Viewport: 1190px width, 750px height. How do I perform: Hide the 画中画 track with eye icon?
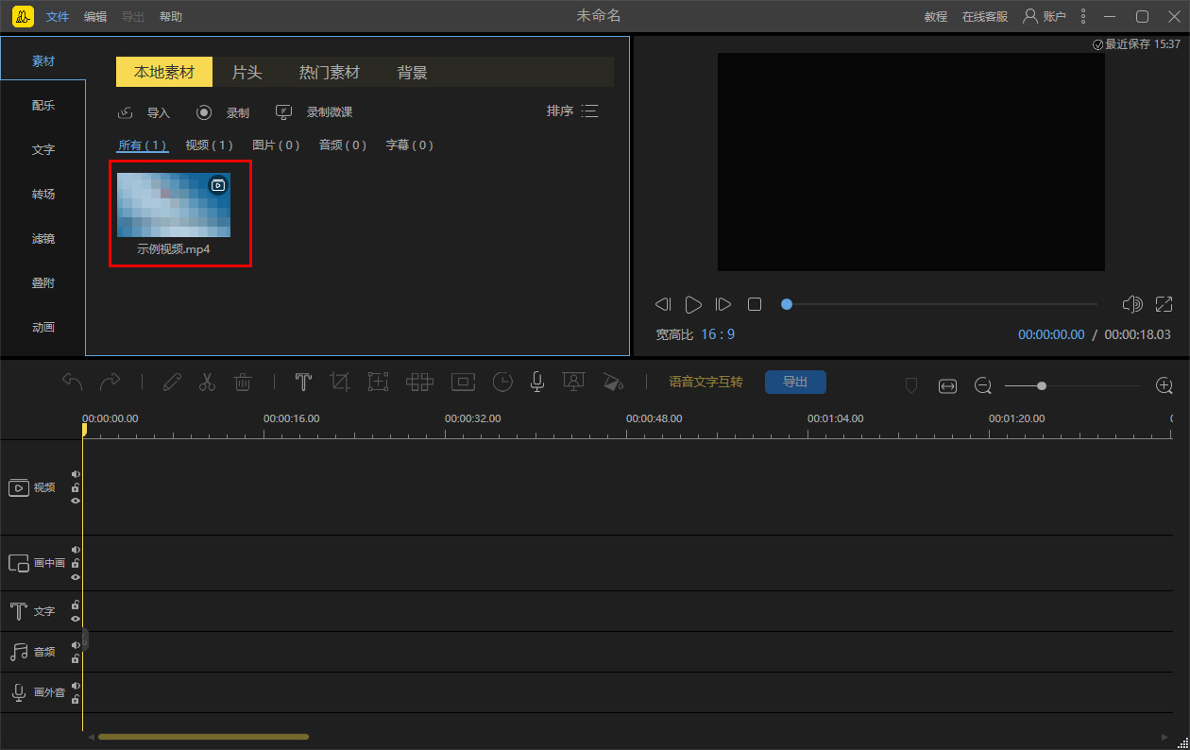coord(76,576)
